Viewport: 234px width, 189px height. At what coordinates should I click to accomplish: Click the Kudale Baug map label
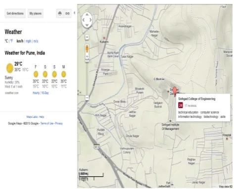[101, 132]
